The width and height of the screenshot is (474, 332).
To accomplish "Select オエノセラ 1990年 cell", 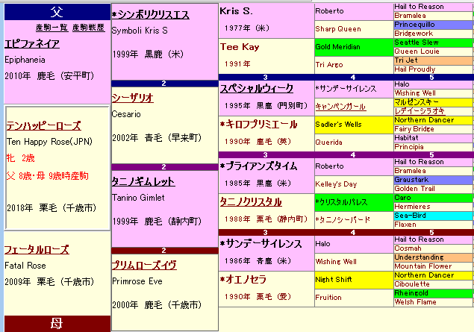I will 266,289.
